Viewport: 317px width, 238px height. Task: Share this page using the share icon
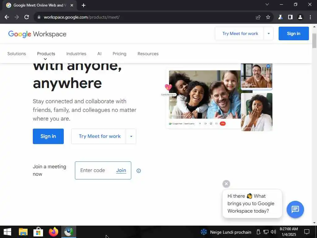coord(258,17)
